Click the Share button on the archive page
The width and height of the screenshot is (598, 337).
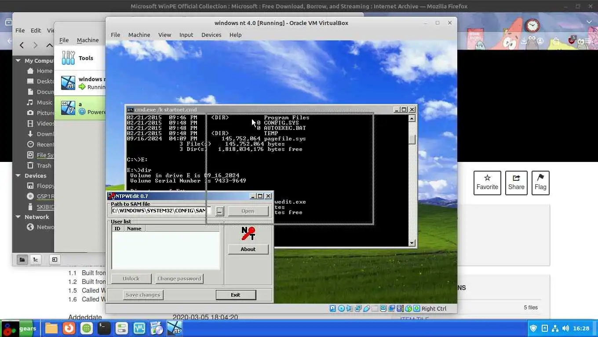516,183
